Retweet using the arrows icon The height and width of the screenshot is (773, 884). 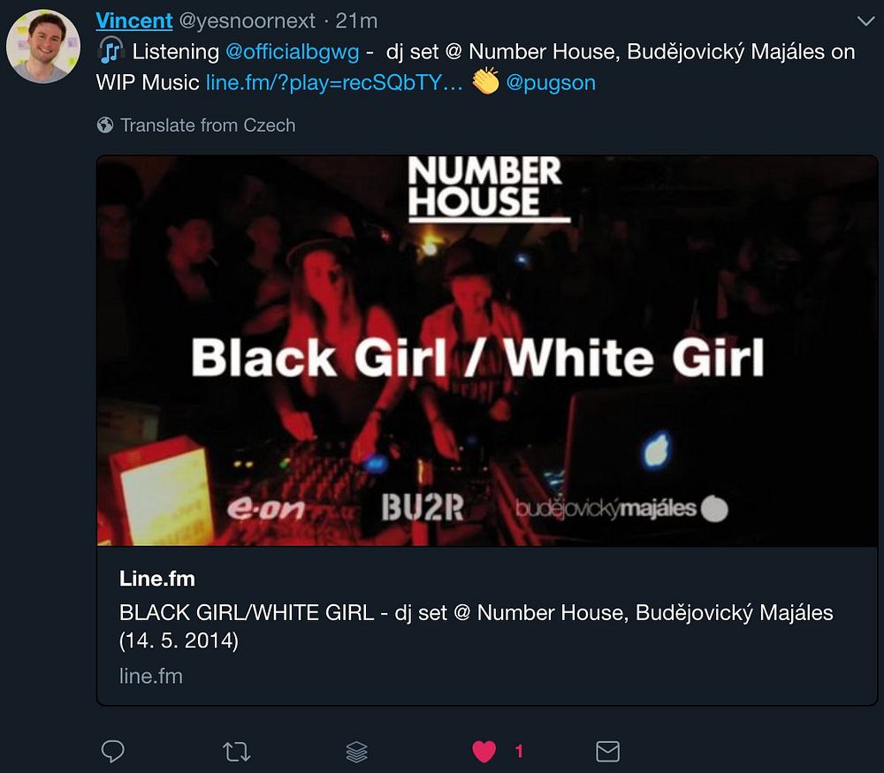(x=236, y=752)
